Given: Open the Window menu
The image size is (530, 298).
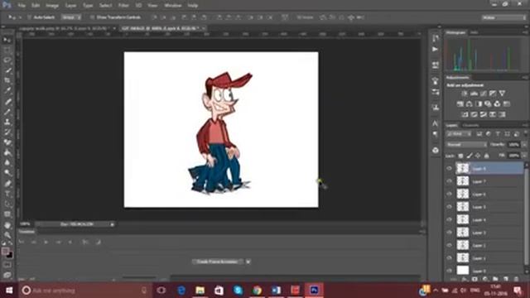Looking at the screenshot, I should (173, 6).
